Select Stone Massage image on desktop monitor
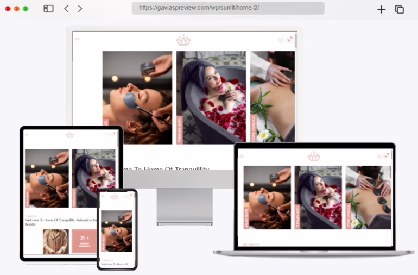The image size is (418, 275). (273, 97)
